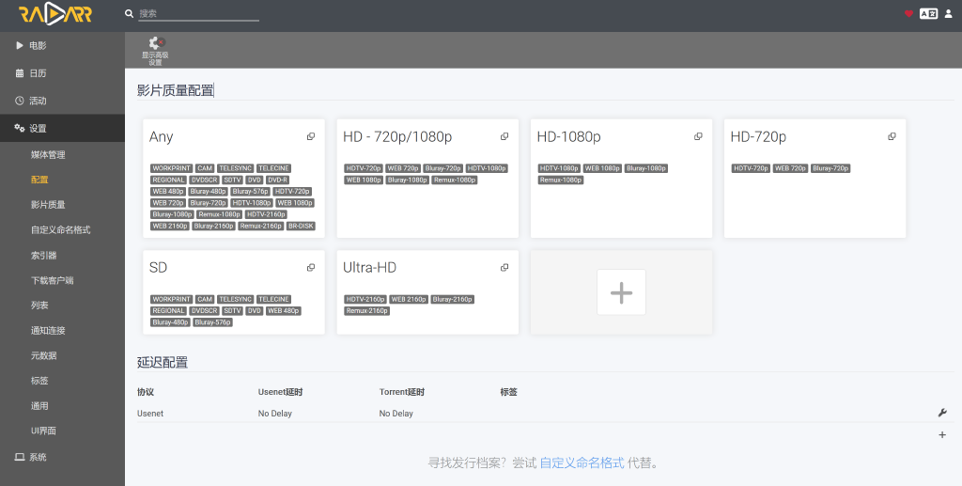Open the user account icon
962x486 pixels.
(x=948, y=14)
